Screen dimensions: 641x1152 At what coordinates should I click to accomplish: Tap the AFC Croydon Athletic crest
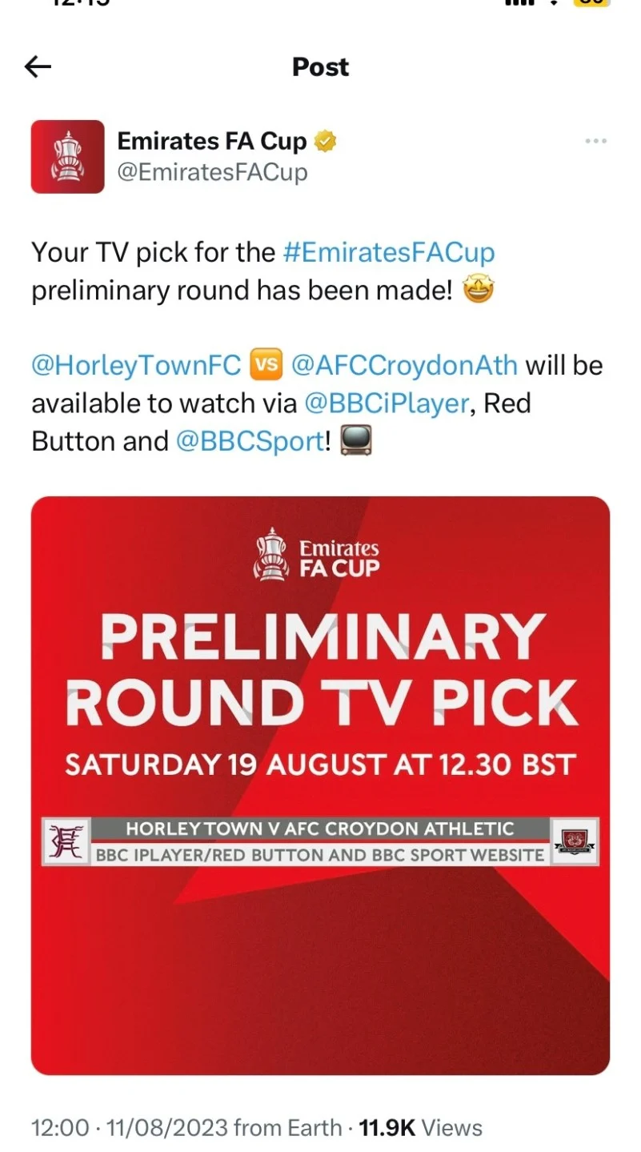[575, 841]
